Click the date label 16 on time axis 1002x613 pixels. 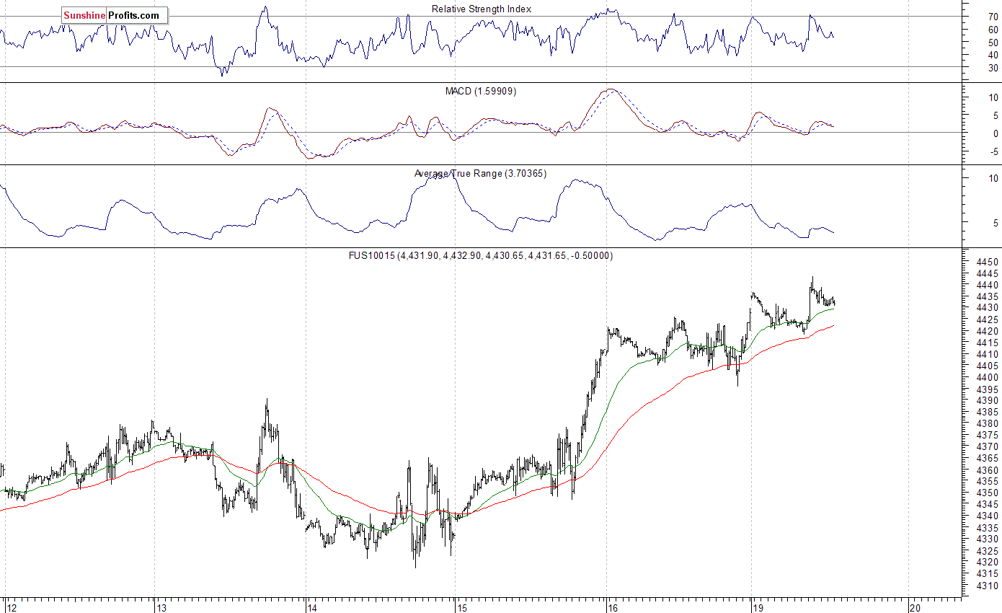(613, 608)
